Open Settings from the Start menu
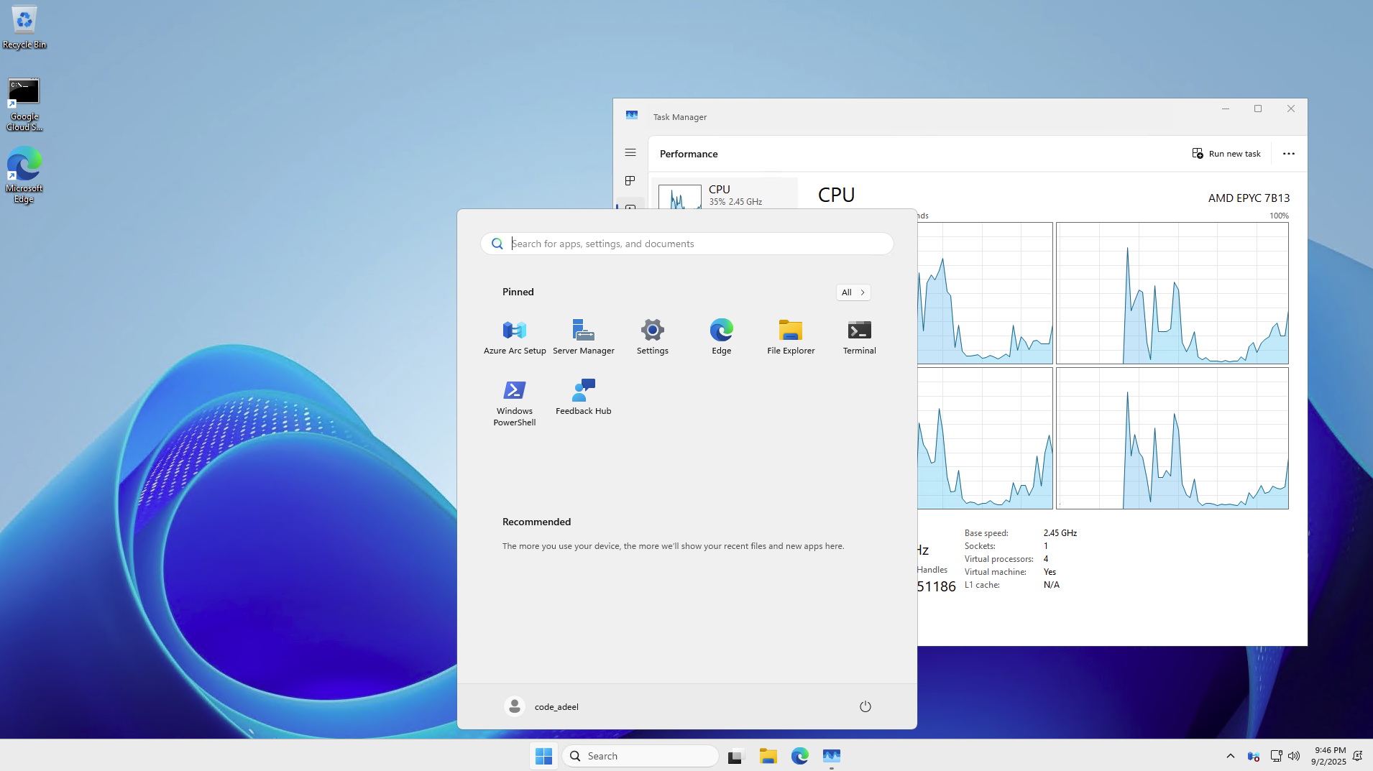1373x771 pixels. pyautogui.click(x=653, y=337)
